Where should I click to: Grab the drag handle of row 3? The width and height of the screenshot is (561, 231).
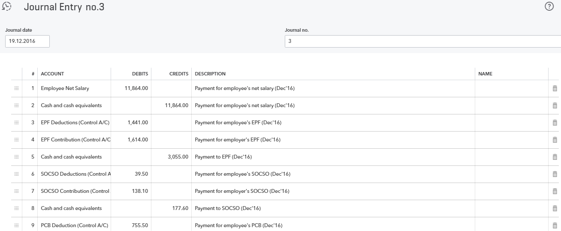tap(16, 123)
